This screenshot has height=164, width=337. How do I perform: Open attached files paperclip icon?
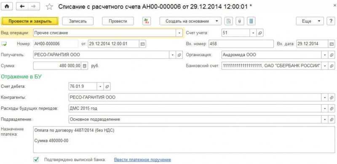pos(240,21)
